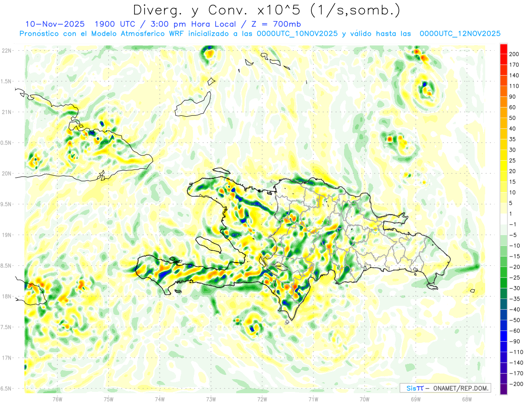524x405 pixels.
Task: Click the longitude label '76W'
Action: [57, 399]
